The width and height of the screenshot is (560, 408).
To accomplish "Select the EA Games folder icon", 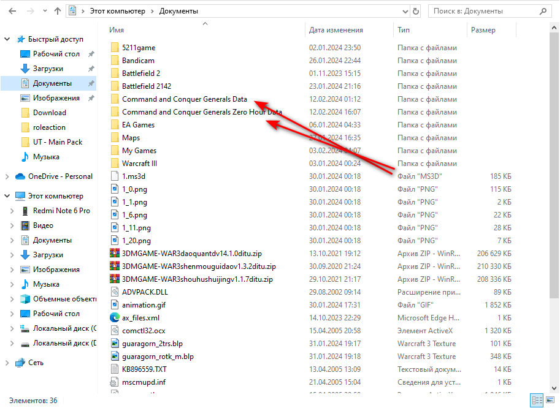I will [115, 125].
